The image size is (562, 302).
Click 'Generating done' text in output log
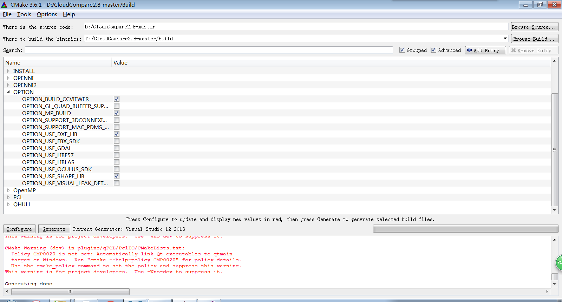pyautogui.click(x=28, y=284)
